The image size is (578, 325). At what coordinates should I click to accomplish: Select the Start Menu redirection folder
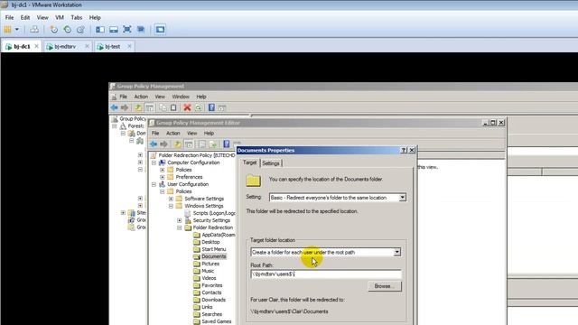pos(214,249)
